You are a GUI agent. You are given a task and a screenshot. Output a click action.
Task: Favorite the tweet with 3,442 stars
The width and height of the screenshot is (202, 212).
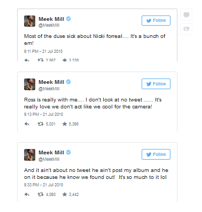pos(65,194)
